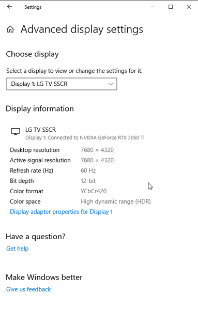Click the monitor icon beside LG TV SSCR
Screen dimensions: 198x310
click(x=16, y=131)
